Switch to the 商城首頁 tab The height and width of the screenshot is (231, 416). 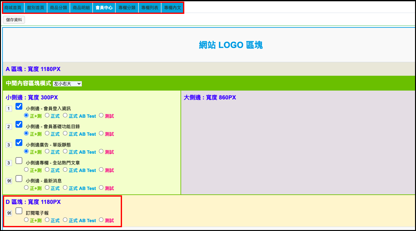(13, 8)
